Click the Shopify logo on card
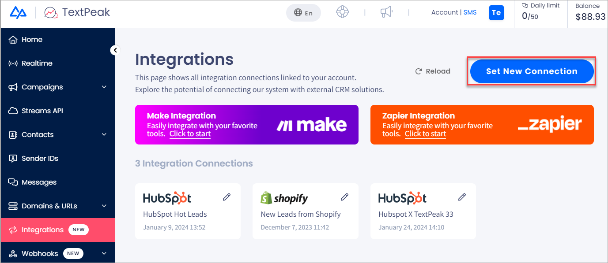 [284, 198]
